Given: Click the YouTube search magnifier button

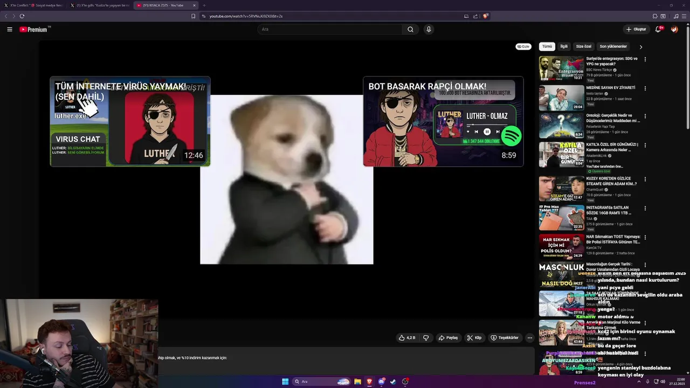Looking at the screenshot, I should click(x=410, y=29).
